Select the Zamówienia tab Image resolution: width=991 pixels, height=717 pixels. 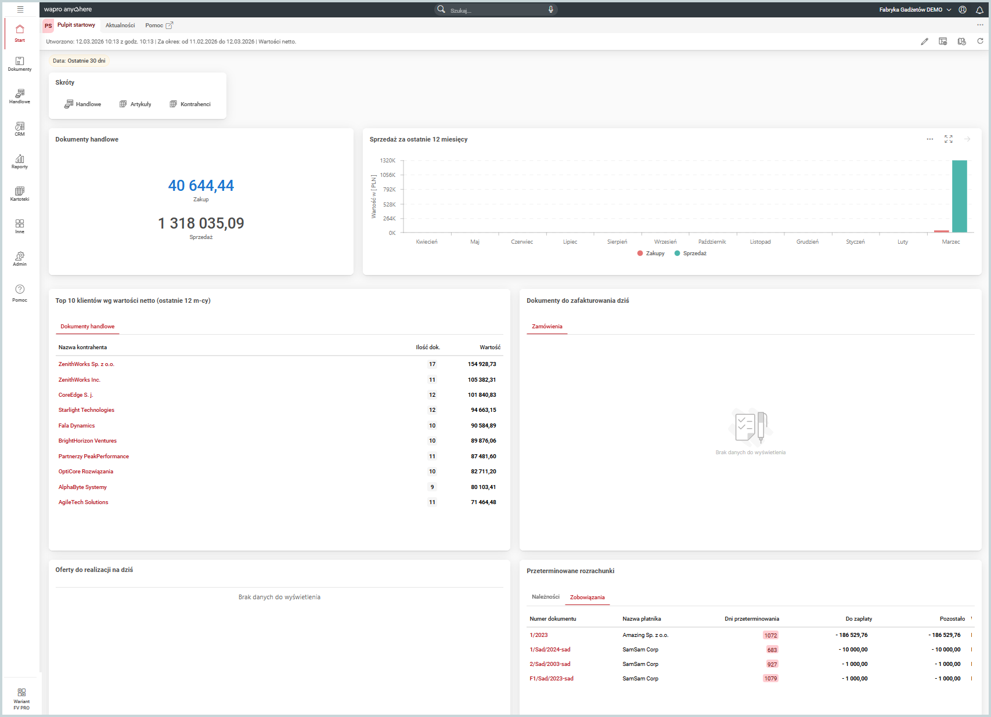tap(547, 327)
